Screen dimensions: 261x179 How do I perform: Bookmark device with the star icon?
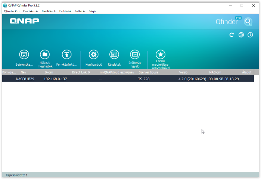click(x=161, y=55)
